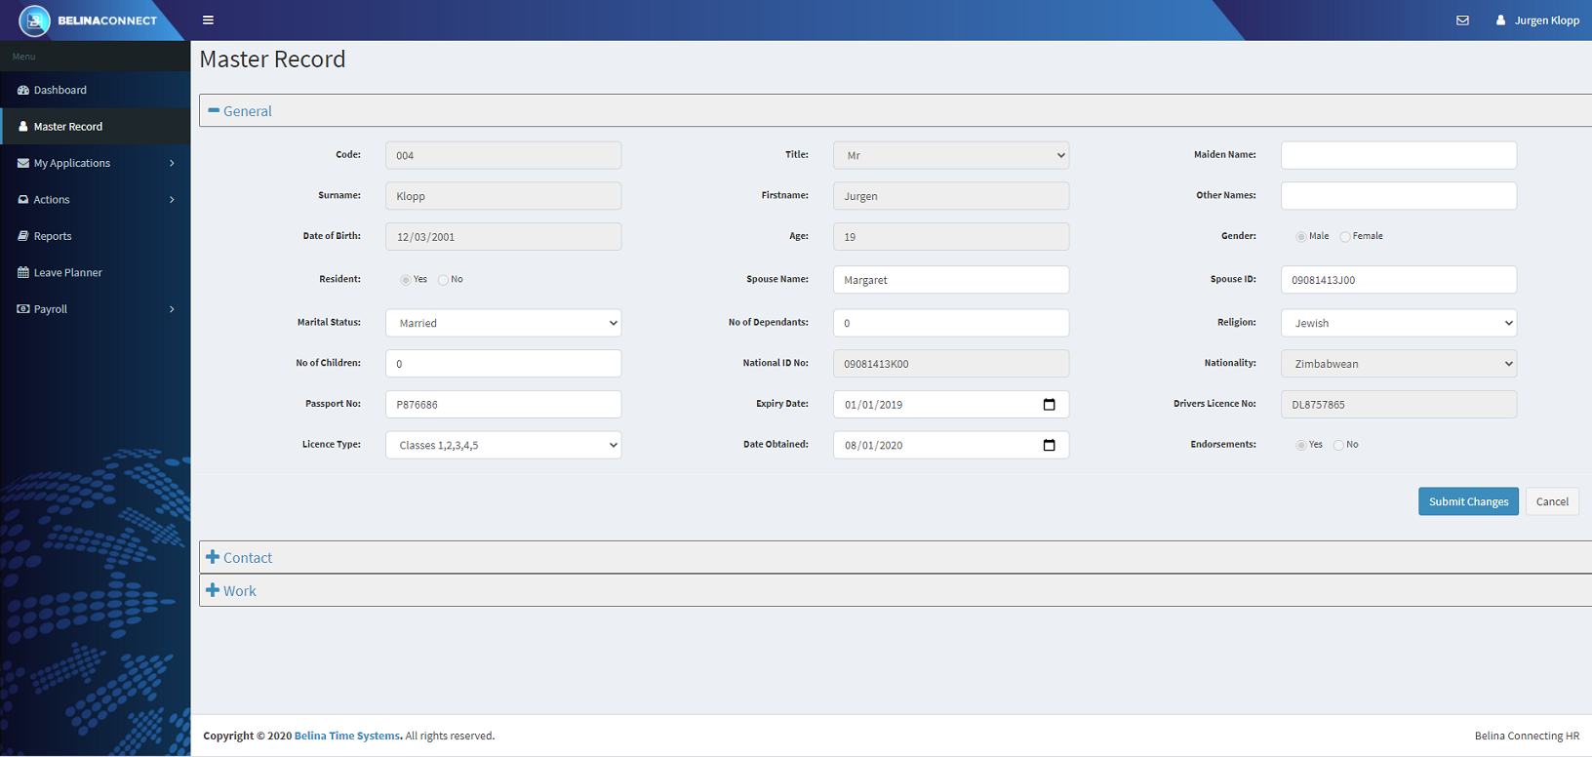Click the minus icon beside General
The width and height of the screenshot is (1592, 757).
coord(214,110)
